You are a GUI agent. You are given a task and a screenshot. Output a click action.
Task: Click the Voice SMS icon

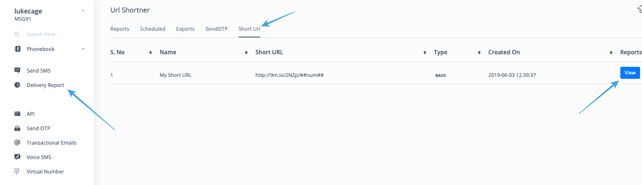(17, 157)
